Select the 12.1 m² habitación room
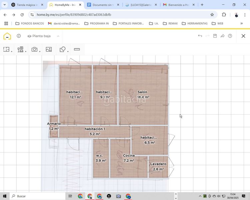250x200 pixels. pyautogui.click(x=75, y=94)
